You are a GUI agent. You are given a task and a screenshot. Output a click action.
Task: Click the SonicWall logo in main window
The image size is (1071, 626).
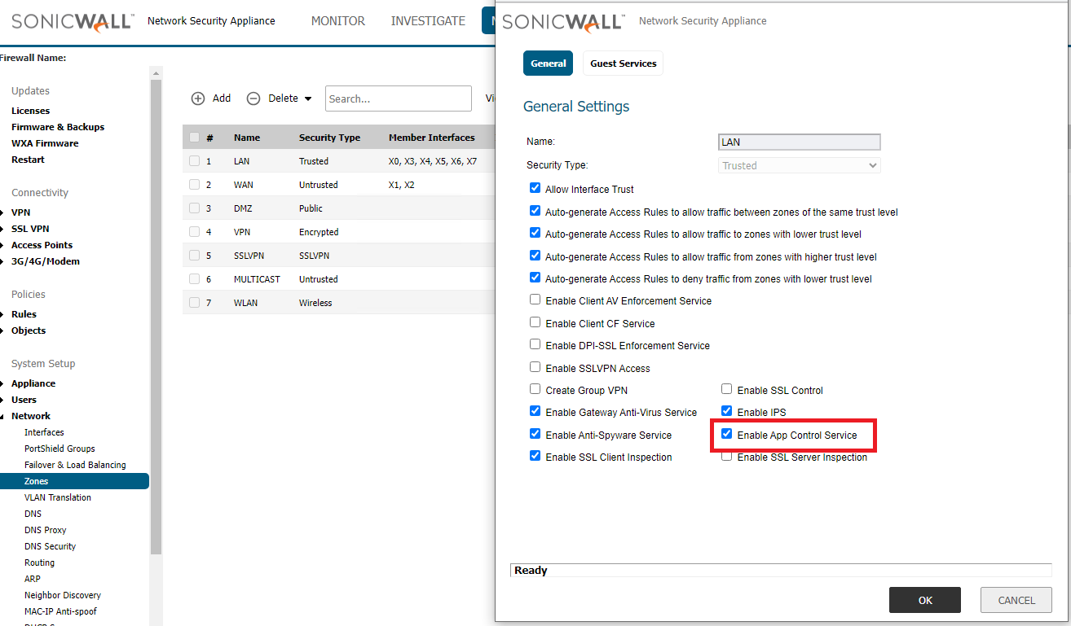(73, 21)
